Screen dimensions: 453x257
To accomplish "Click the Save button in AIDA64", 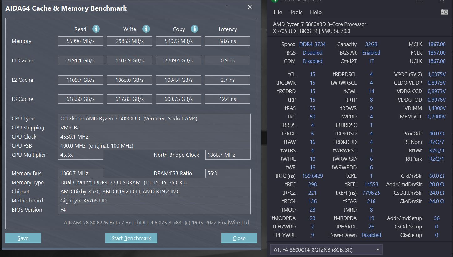I will [23, 238].
